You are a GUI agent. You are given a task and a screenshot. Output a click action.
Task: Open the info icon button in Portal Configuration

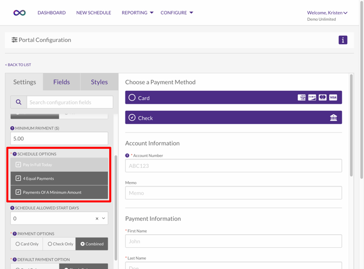point(343,40)
